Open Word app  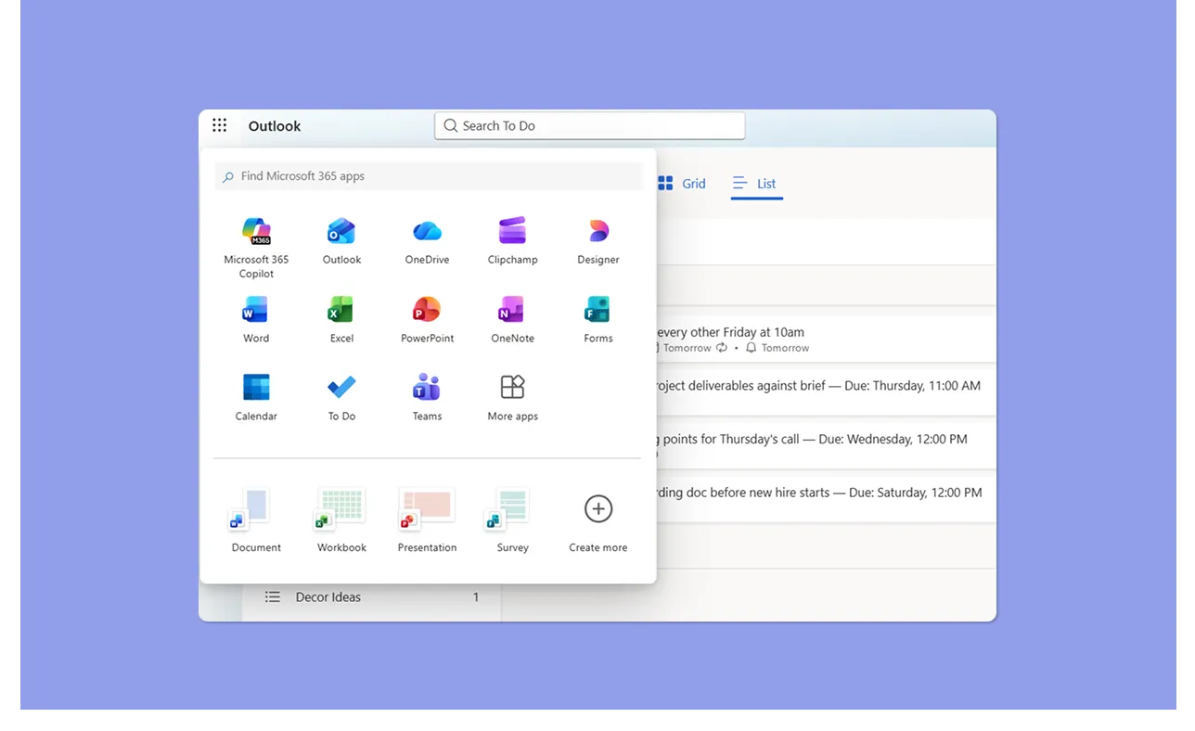(256, 320)
